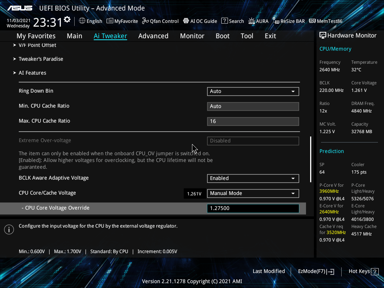Image resolution: width=384 pixels, height=288 pixels.
Task: Click the 2640MHz E-Core value
Action: (x=329, y=212)
